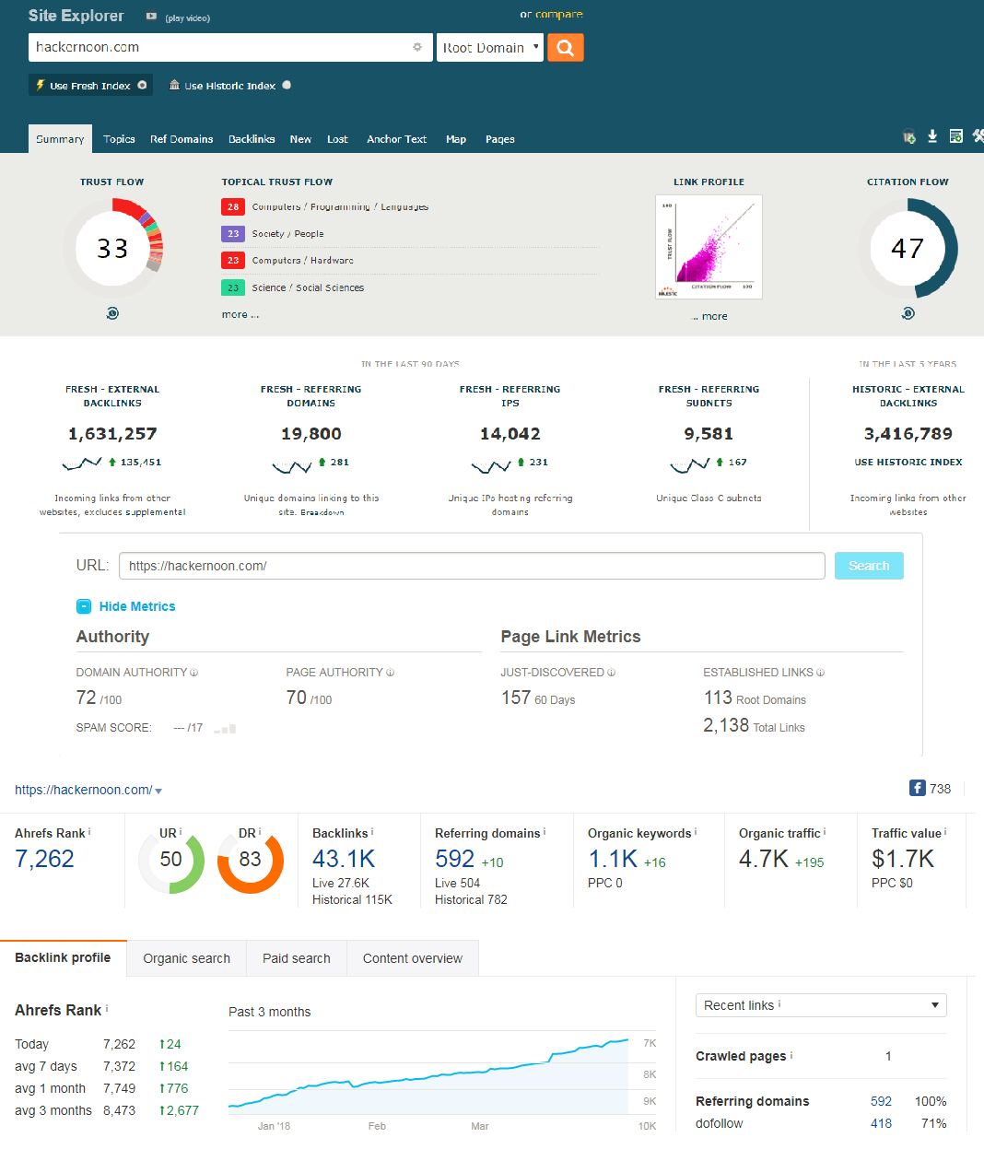This screenshot has height=1161, width=984.
Task: Click the info icon next to Domain Authority
Action: [194, 673]
